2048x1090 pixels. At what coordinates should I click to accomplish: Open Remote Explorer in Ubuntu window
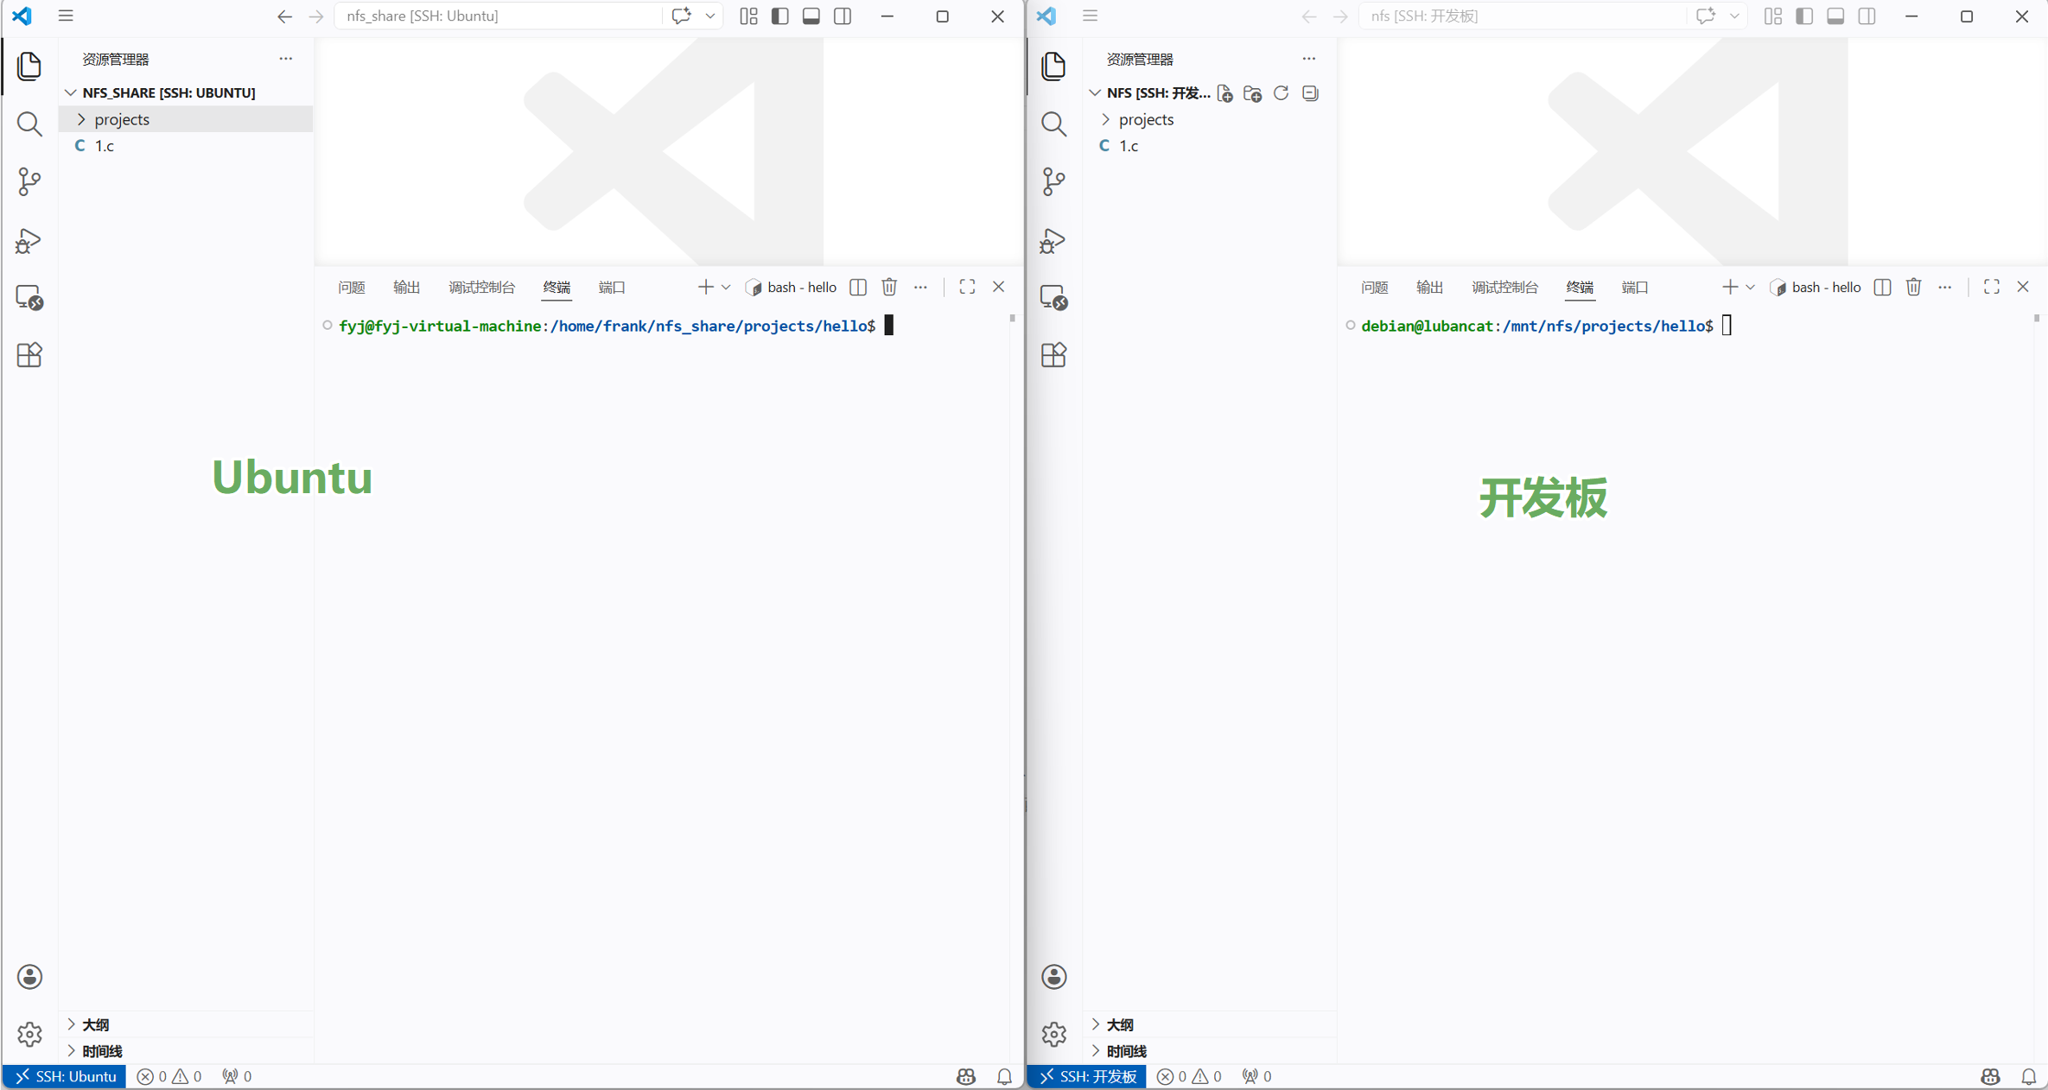click(x=29, y=298)
